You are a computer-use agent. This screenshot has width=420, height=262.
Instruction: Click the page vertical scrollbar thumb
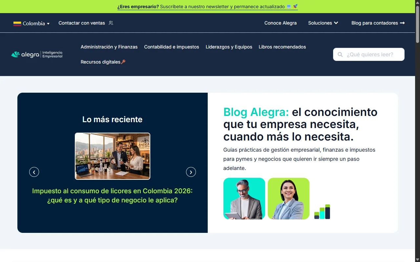(x=417, y=25)
